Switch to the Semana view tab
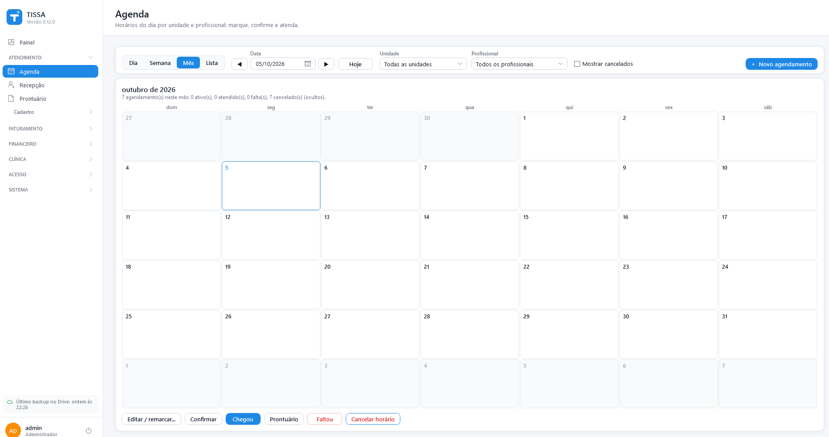The image size is (829, 437). point(160,63)
